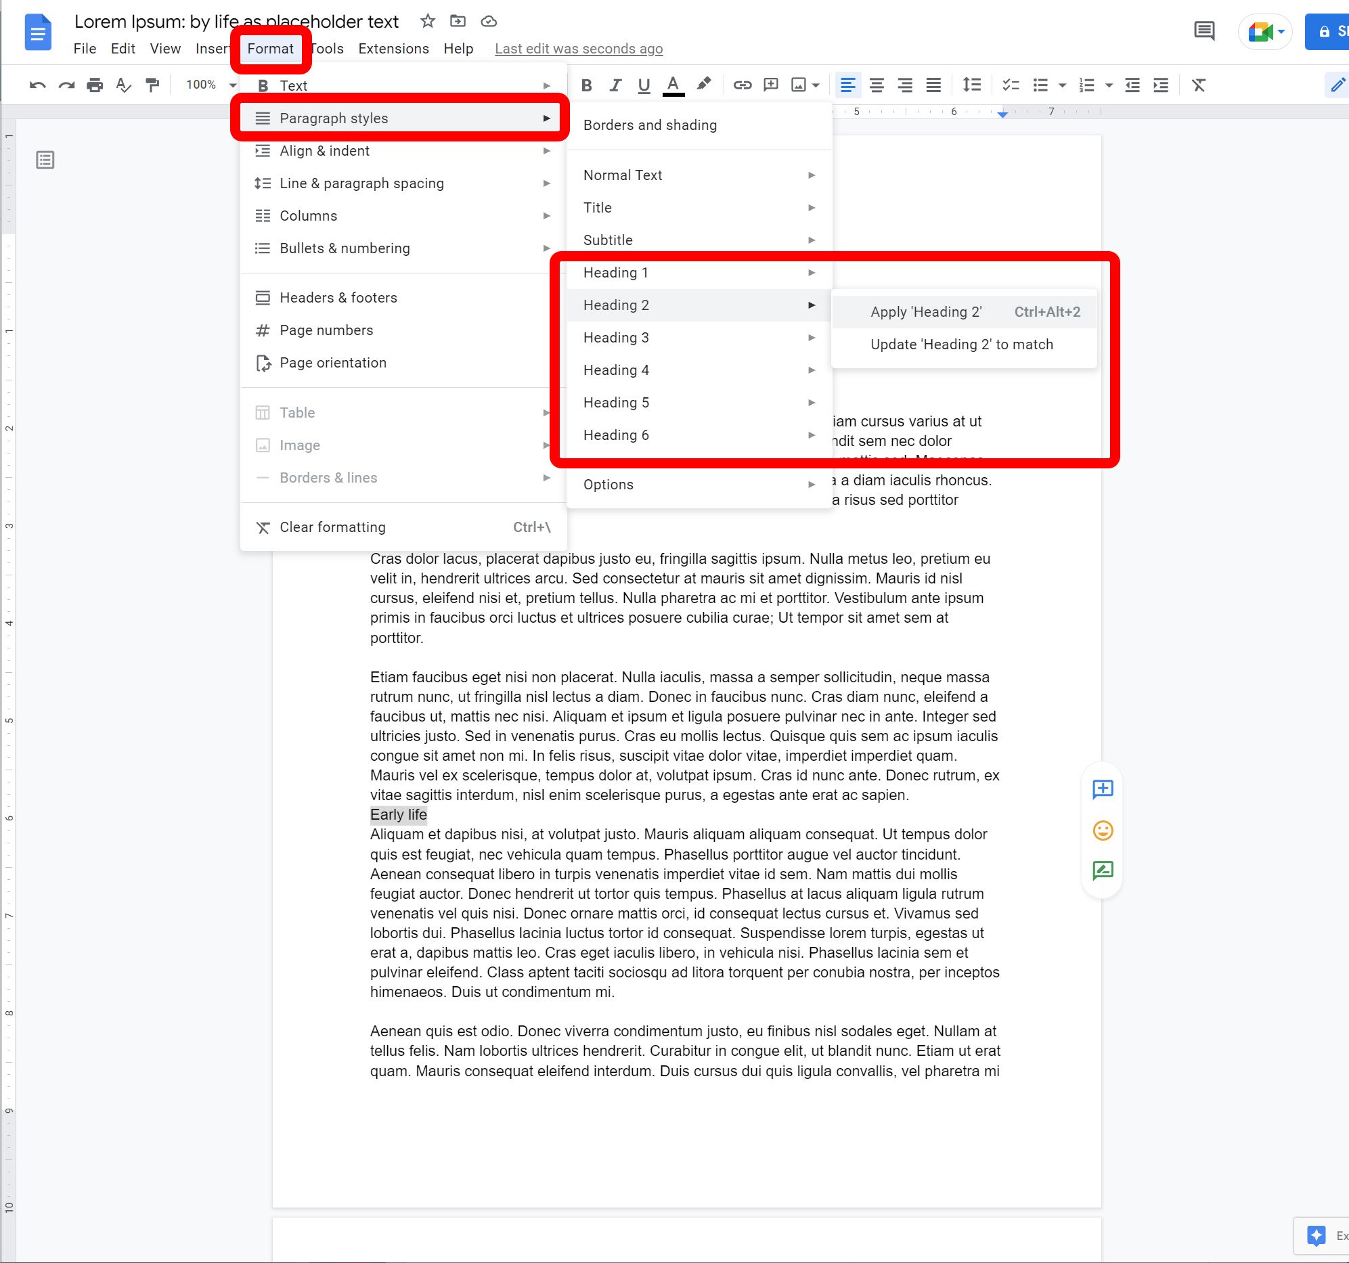
Task: Select Paragraph styles menu item
Action: (331, 118)
